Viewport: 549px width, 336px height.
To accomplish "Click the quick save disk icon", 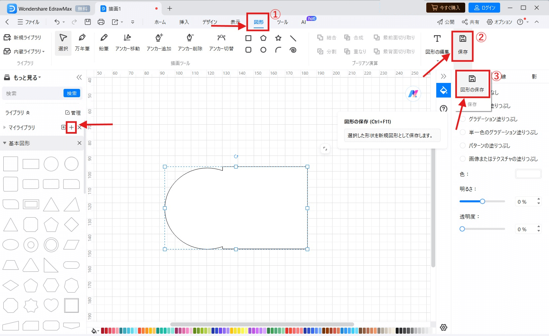I will 88,22.
